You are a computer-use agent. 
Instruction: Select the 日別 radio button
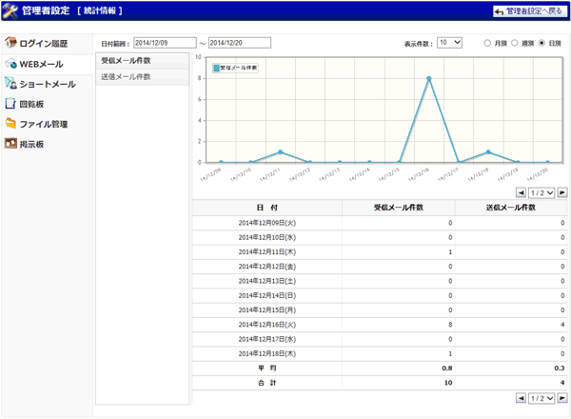coord(541,43)
